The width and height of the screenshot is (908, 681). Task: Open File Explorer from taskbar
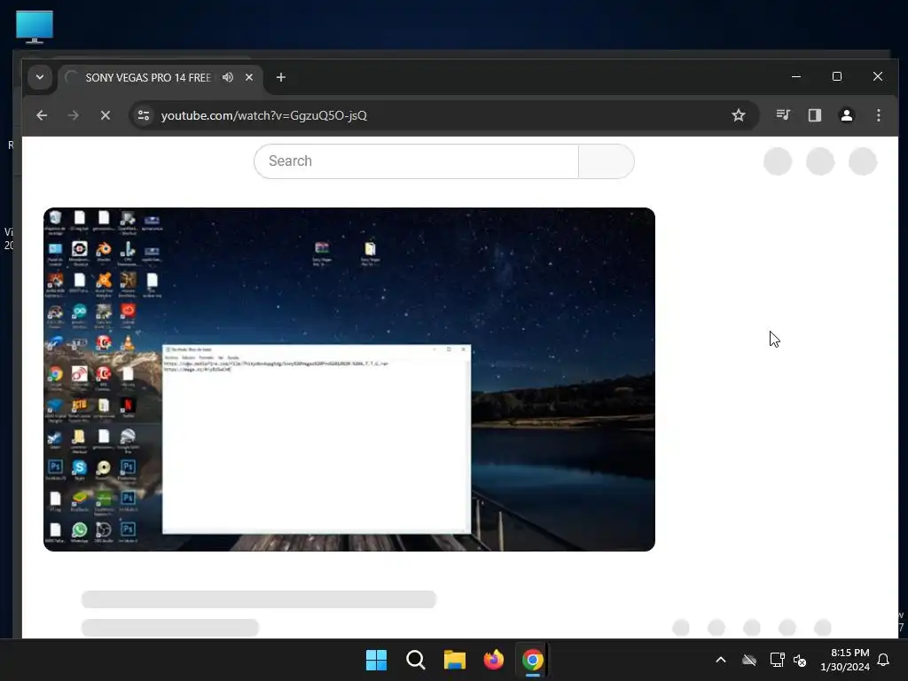coord(455,660)
